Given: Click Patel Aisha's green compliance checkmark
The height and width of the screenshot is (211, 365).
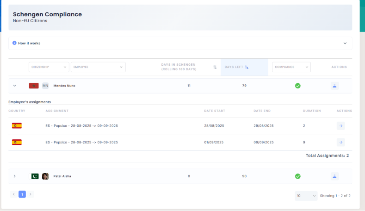Looking at the screenshot, I should (298, 176).
